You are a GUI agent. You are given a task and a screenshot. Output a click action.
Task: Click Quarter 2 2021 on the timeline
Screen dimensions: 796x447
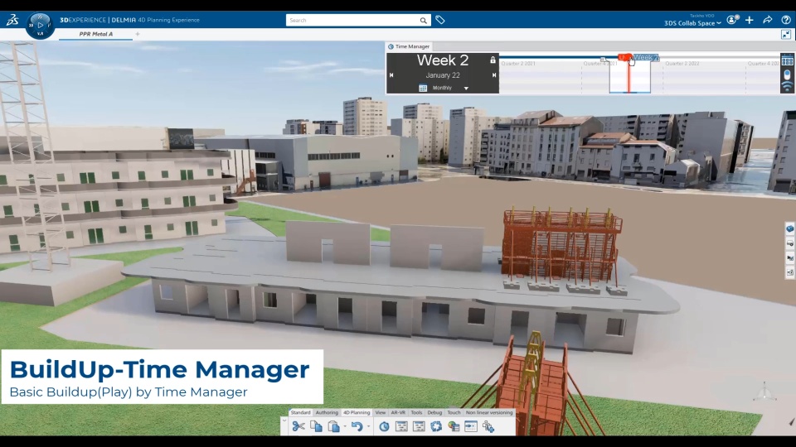[x=517, y=64]
